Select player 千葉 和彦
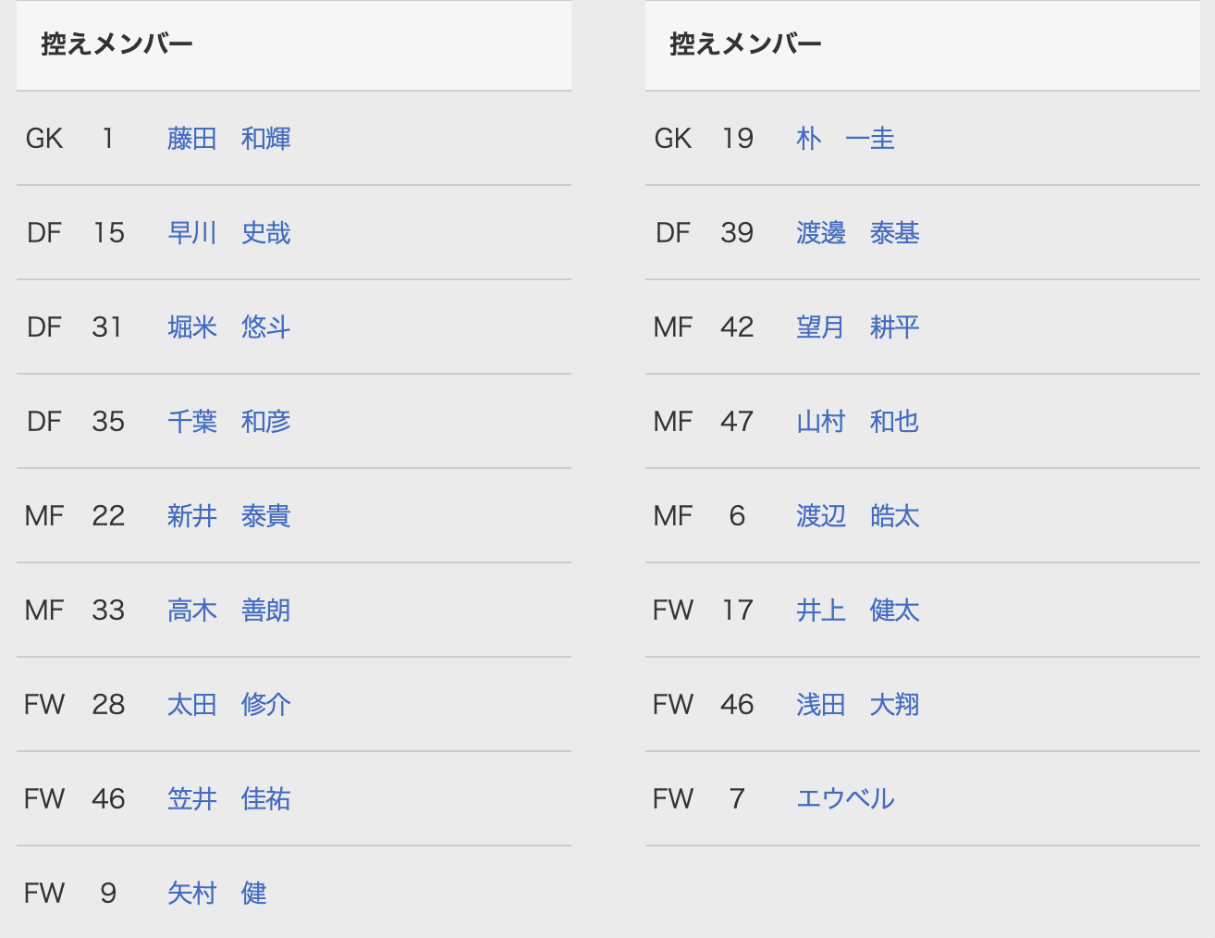 [228, 422]
